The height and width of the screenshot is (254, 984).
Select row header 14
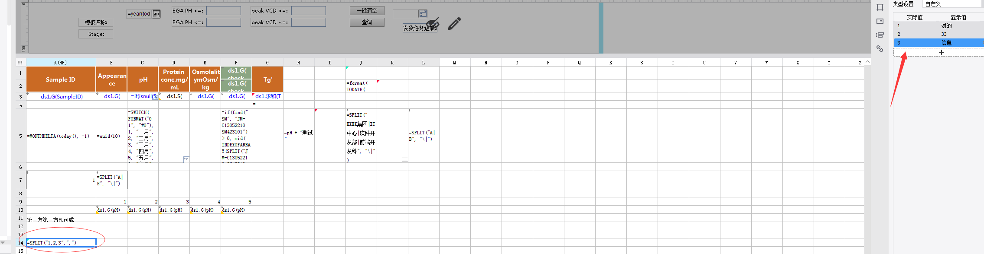pyautogui.click(x=20, y=243)
